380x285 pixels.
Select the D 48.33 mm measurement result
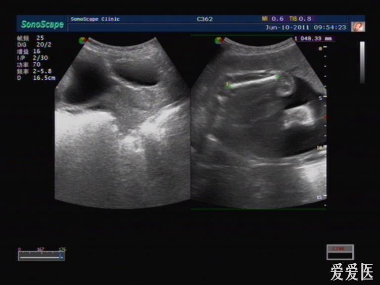coord(313,39)
